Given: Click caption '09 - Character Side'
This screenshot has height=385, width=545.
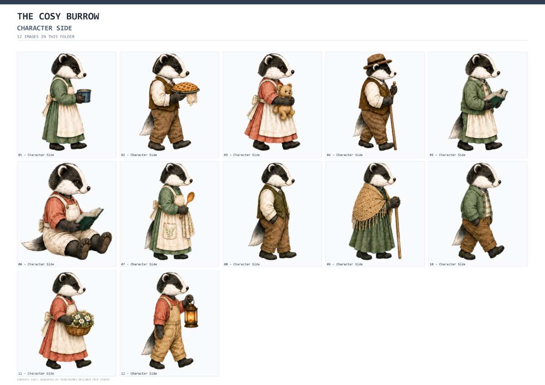Looking at the screenshot, I should point(345,264).
